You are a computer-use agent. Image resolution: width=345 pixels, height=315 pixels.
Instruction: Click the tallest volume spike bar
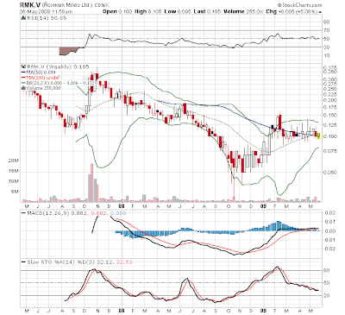[x=91, y=182]
